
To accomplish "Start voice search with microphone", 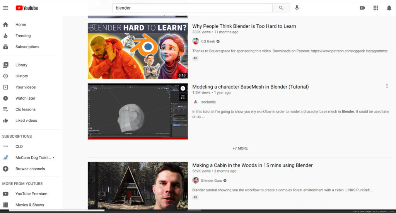I will click(x=297, y=8).
